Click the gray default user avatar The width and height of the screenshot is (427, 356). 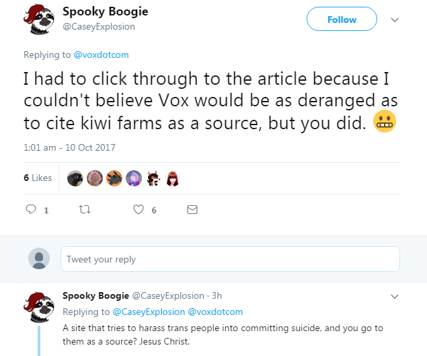coord(39,258)
